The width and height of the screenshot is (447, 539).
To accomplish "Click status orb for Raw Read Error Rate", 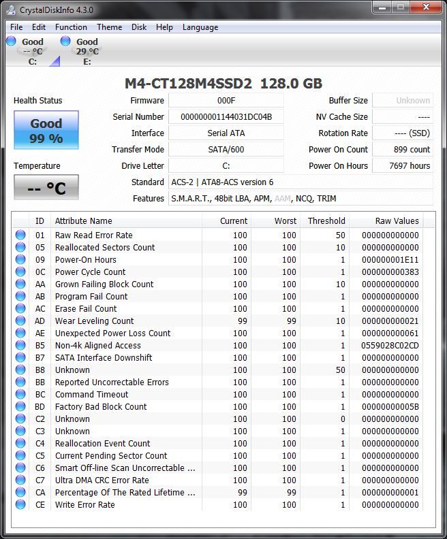I will (x=20, y=235).
